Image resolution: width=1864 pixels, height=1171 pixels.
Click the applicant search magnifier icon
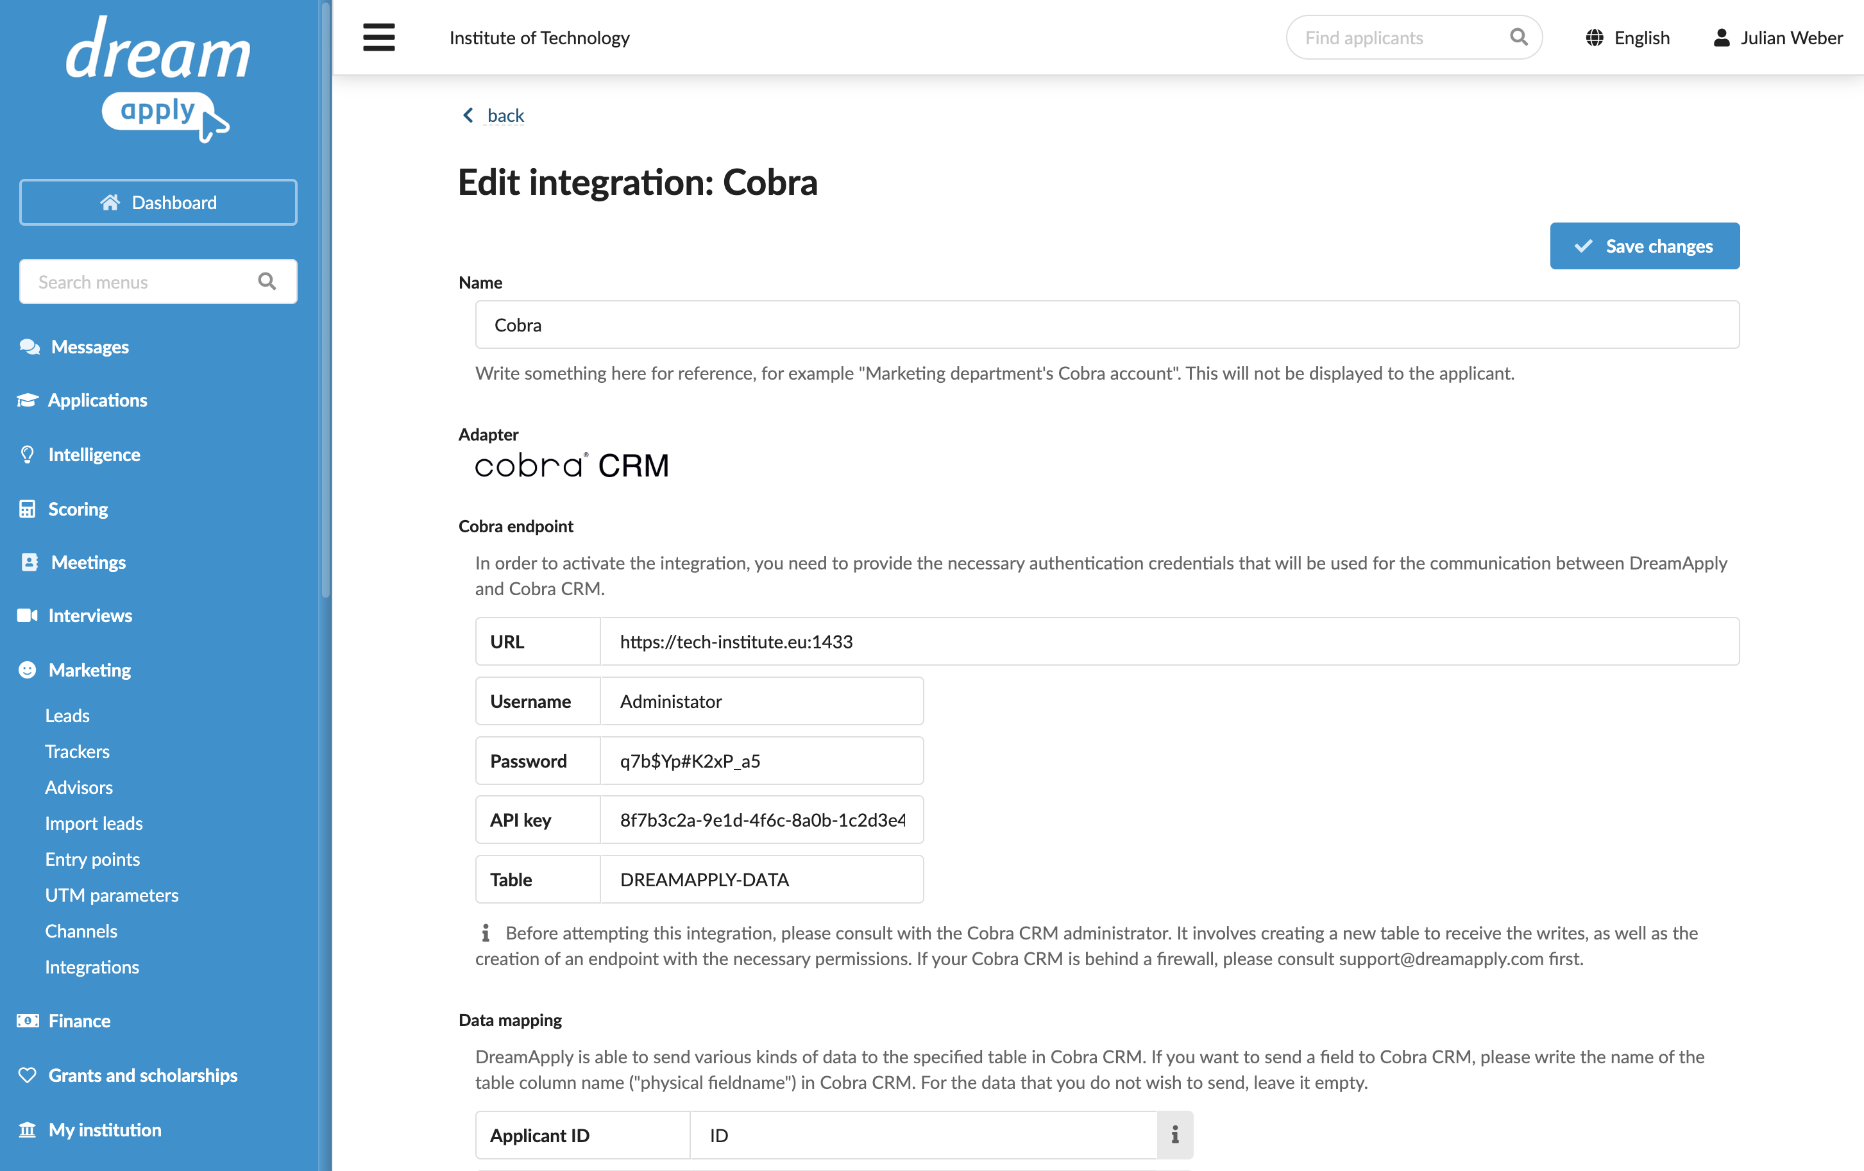tap(1518, 37)
